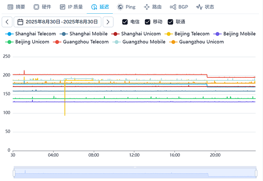The image size is (263, 181).
Task: Toggle the 联通 checkbox
Action: click(170, 22)
